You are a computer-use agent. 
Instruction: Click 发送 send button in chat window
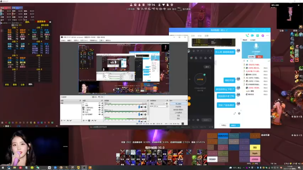pos(233,125)
